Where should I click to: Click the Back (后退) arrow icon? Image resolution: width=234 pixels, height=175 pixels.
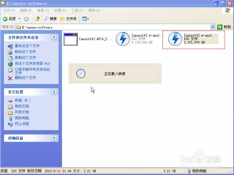(x=5, y=19)
